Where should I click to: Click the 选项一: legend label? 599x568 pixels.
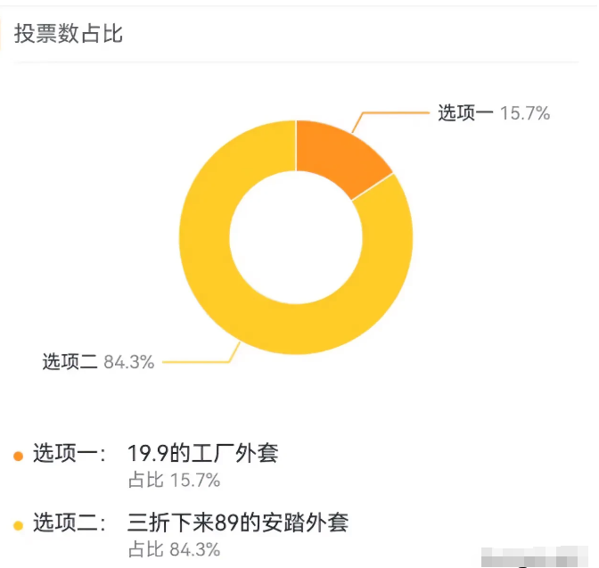70,453
